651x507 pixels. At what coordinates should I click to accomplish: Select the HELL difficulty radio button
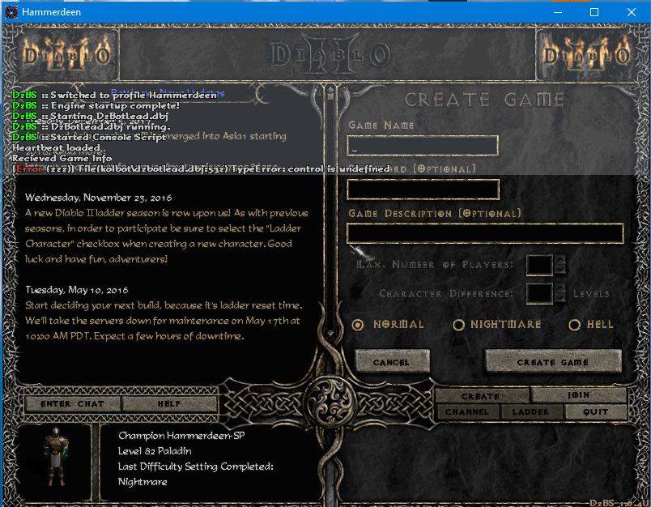point(577,325)
